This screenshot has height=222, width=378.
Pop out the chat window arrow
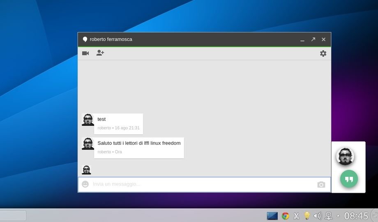pyautogui.click(x=313, y=39)
